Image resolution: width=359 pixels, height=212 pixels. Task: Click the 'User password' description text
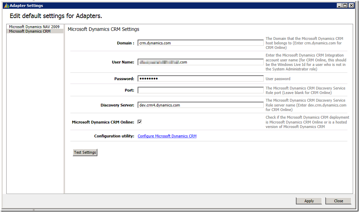(278, 79)
